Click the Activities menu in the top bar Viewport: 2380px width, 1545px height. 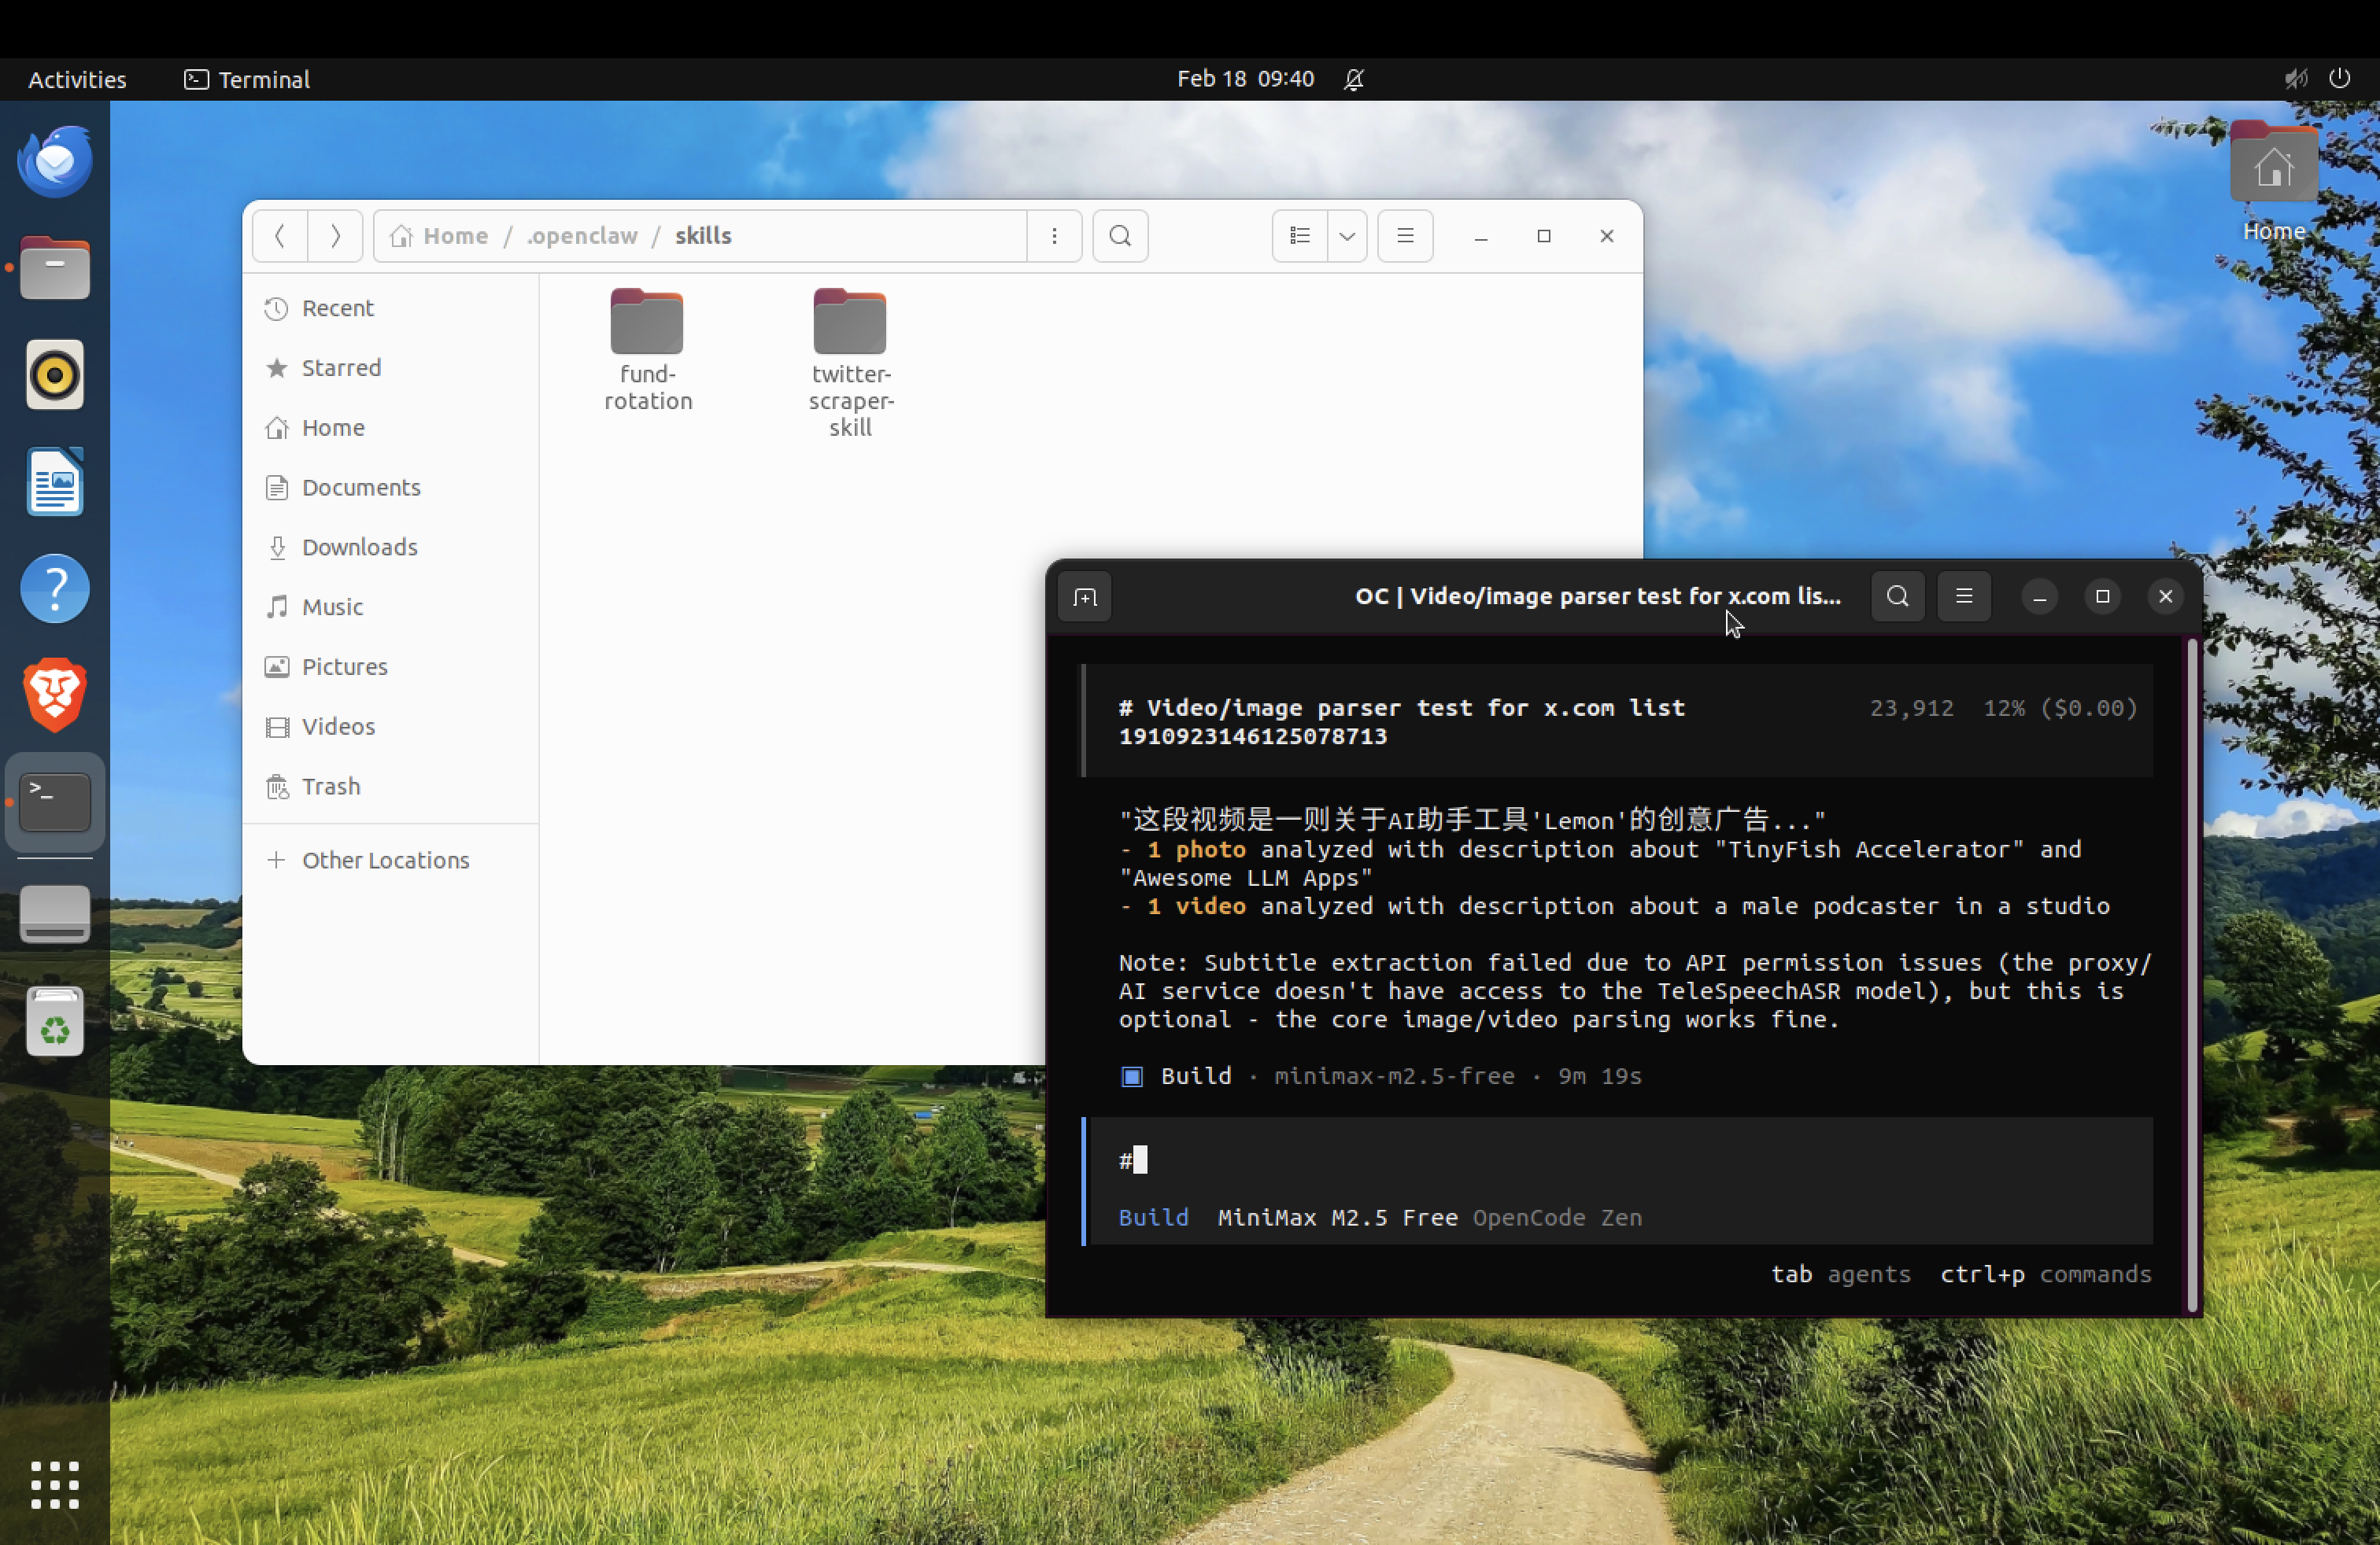(77, 79)
